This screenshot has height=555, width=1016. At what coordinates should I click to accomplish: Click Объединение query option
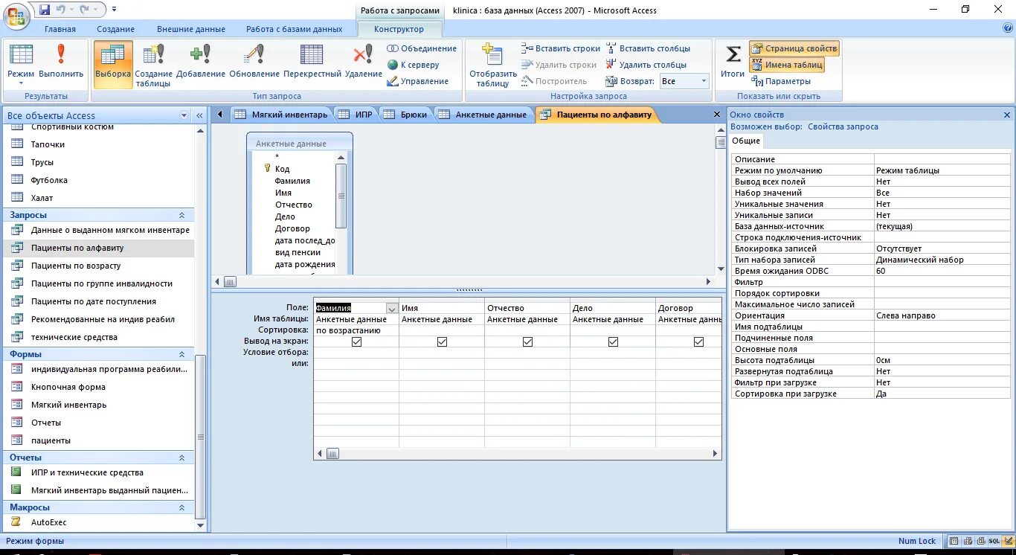tap(422, 48)
